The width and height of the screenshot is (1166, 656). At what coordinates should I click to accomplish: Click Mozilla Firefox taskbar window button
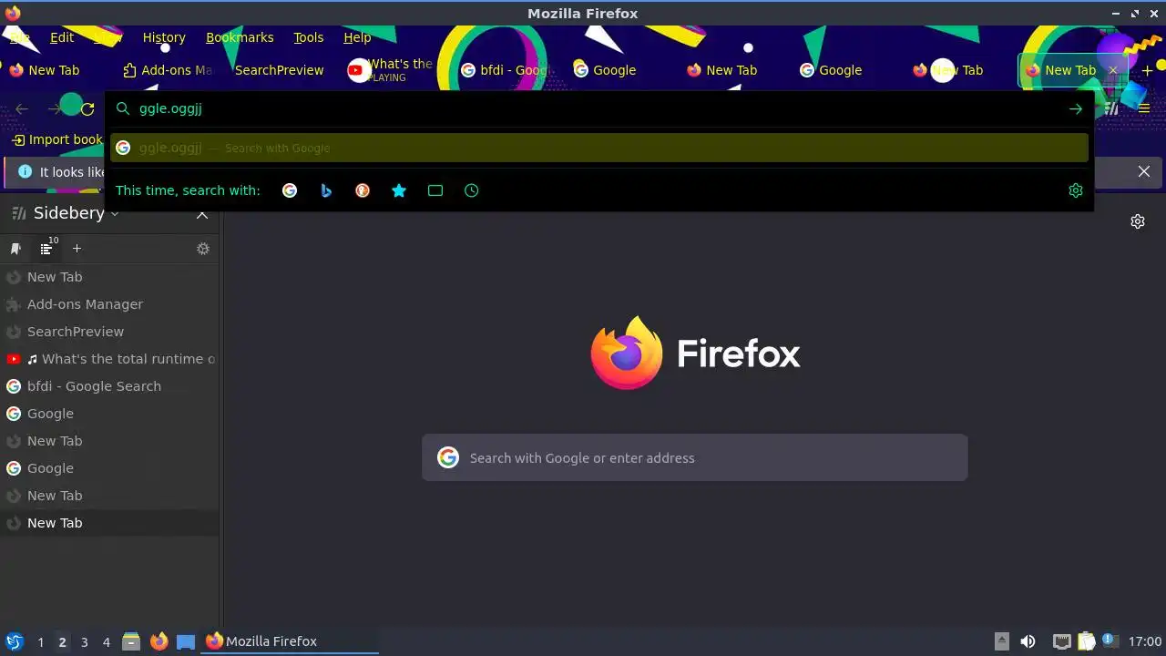pyautogui.click(x=290, y=641)
